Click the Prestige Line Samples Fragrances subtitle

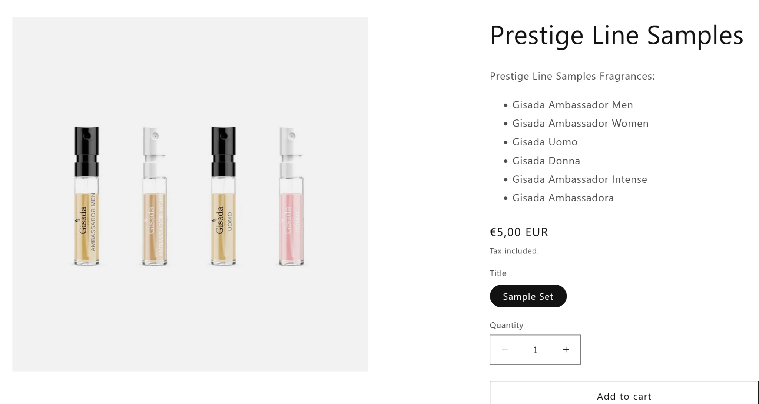[572, 76]
